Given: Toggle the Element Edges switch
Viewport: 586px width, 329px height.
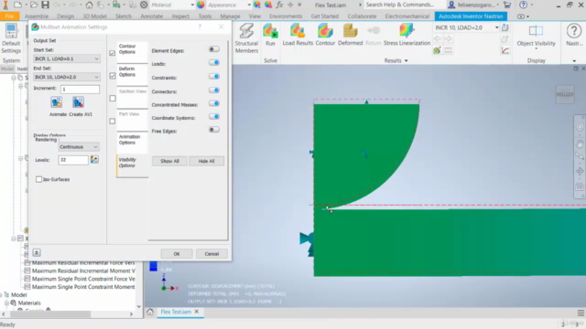Looking at the screenshot, I should tap(213, 49).
